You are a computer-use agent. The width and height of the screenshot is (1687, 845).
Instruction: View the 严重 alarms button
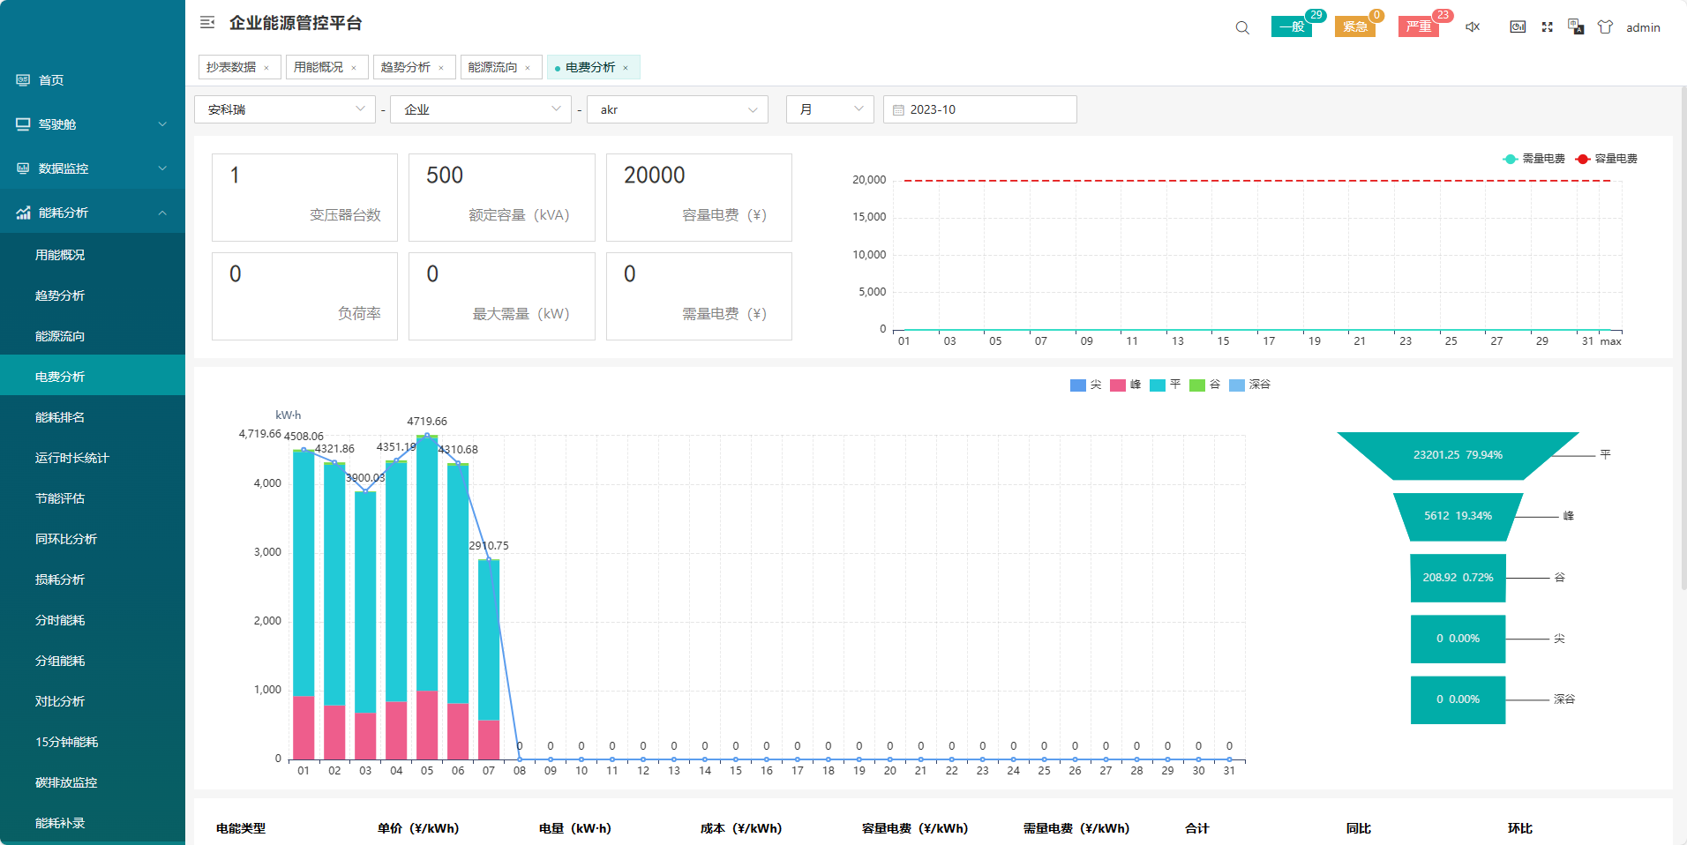click(x=1418, y=26)
